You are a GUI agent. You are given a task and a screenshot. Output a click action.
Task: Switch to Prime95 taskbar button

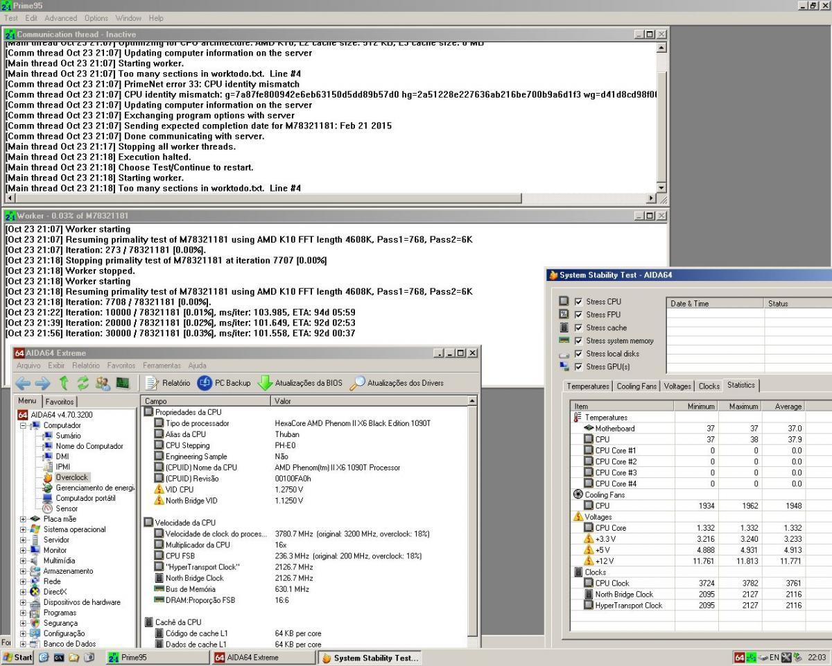158,658
